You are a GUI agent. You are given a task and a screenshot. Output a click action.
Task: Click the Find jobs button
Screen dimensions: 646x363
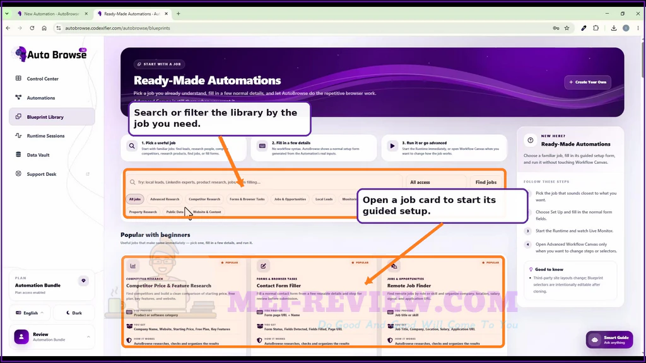point(486,182)
